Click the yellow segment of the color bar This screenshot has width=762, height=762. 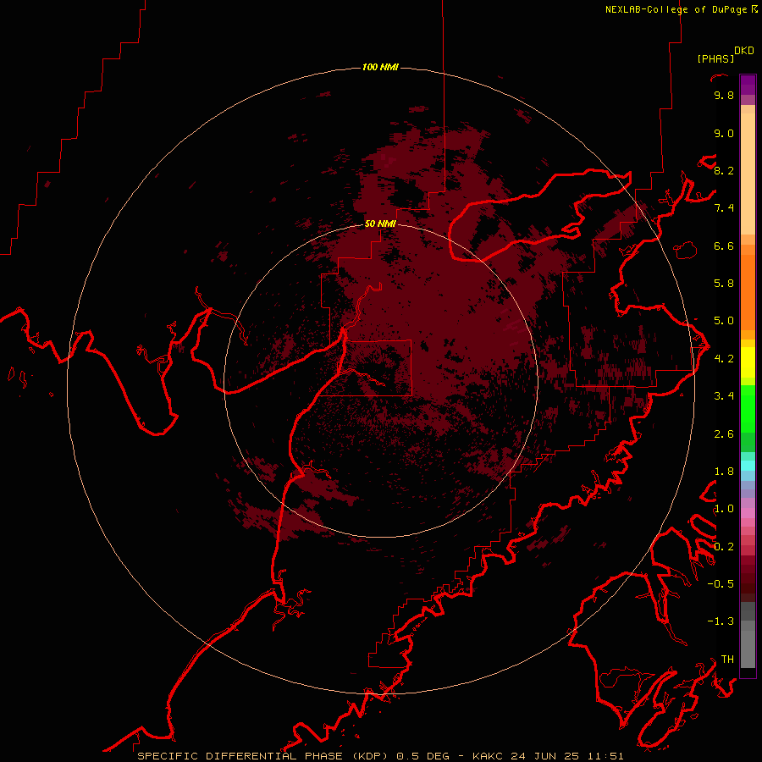click(x=748, y=362)
